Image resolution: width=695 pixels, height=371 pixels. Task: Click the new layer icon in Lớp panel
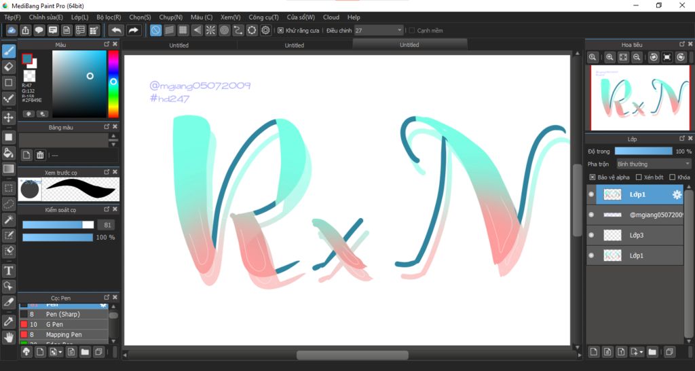594,352
